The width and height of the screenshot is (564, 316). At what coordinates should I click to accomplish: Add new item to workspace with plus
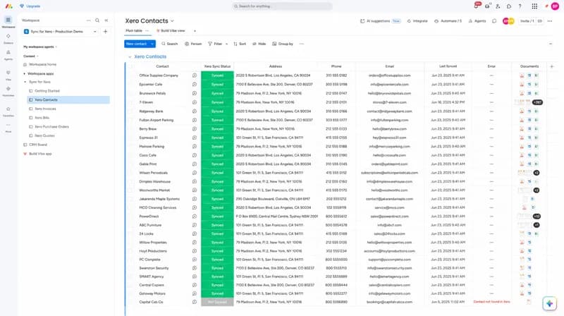click(x=105, y=32)
